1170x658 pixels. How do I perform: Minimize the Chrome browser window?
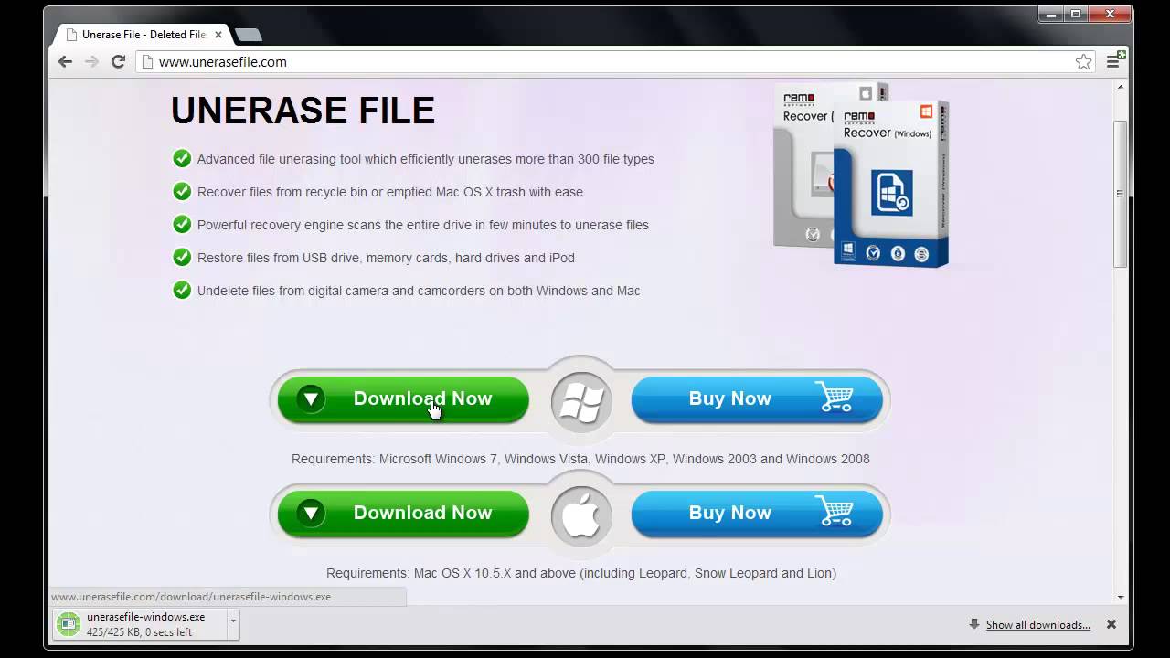tap(1051, 13)
